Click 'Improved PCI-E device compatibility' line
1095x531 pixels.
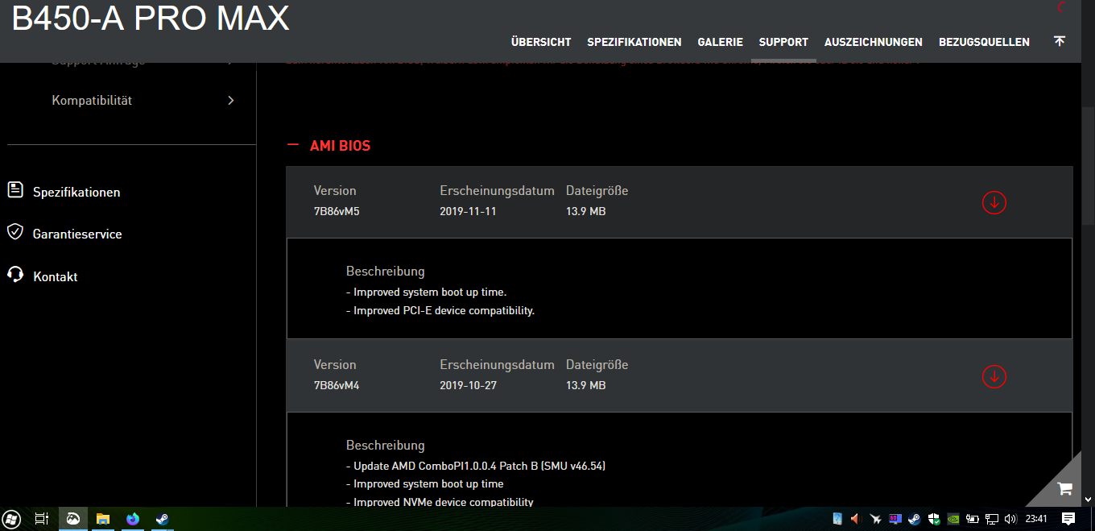click(x=440, y=310)
